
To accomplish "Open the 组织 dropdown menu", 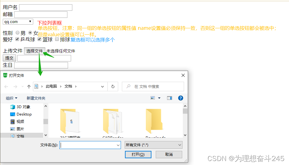I will [11, 98].
